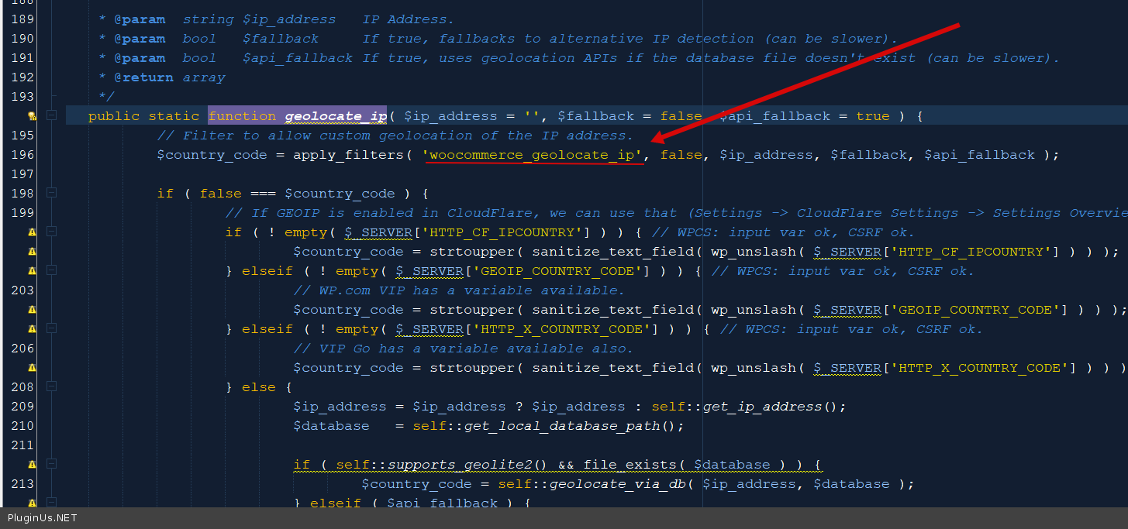Click the underlined 'woocommerce_geolocate_ip' filter string
The height and width of the screenshot is (529, 1128).
point(533,155)
